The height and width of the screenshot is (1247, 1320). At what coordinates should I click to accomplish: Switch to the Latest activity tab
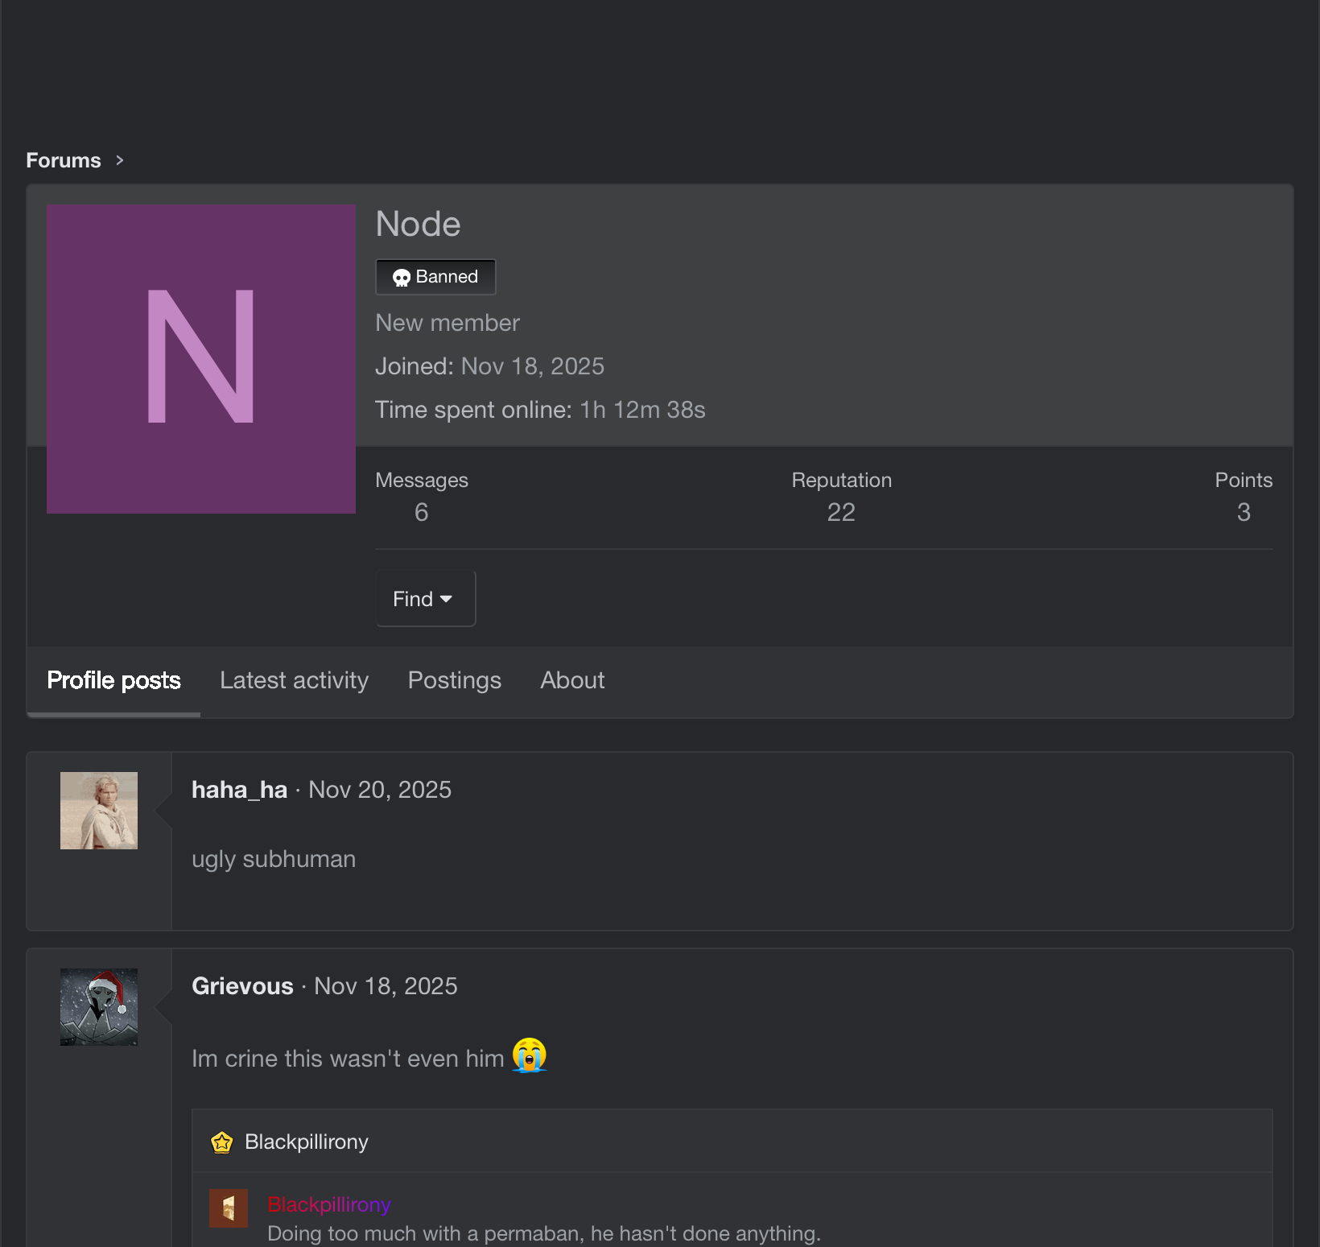294,680
